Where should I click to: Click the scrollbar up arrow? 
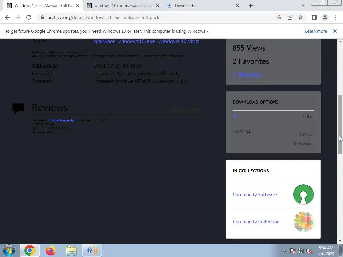tap(340, 41)
